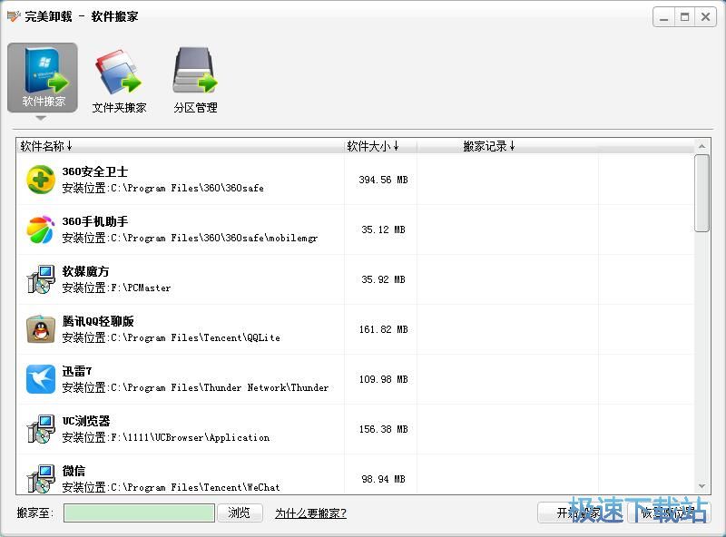The image size is (726, 537).
Task: Click the 161.82 MB size cell
Action: [x=383, y=329]
